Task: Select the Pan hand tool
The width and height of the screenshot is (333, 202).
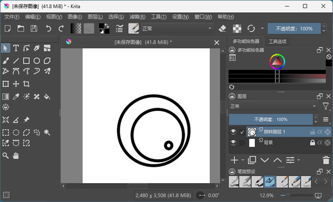Action: tap(16, 156)
